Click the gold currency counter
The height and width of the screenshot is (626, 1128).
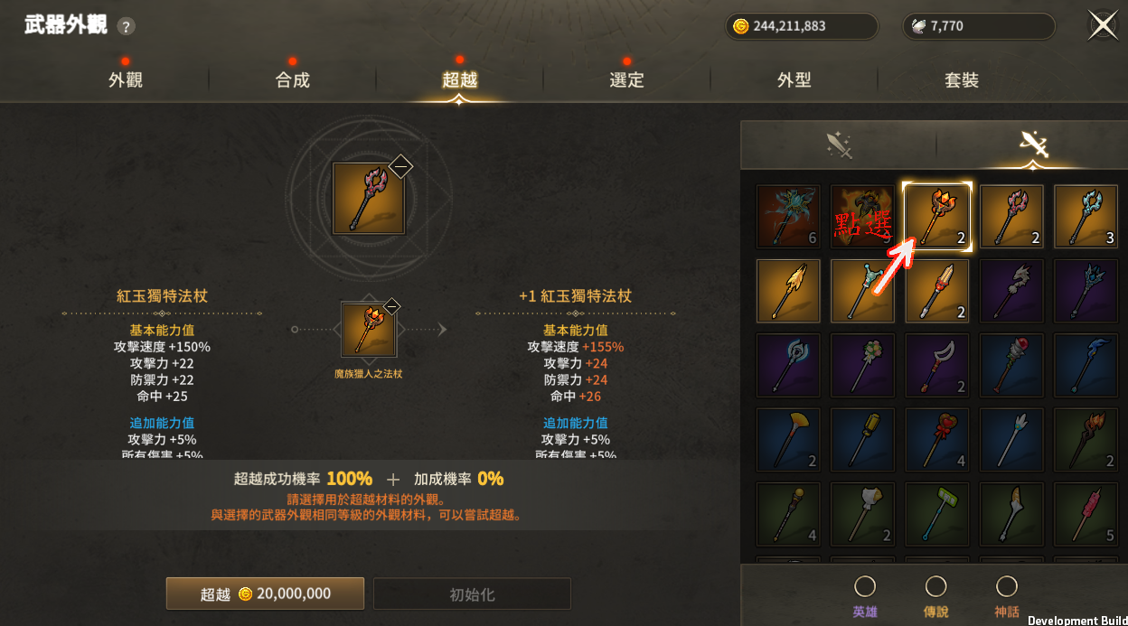pos(802,26)
